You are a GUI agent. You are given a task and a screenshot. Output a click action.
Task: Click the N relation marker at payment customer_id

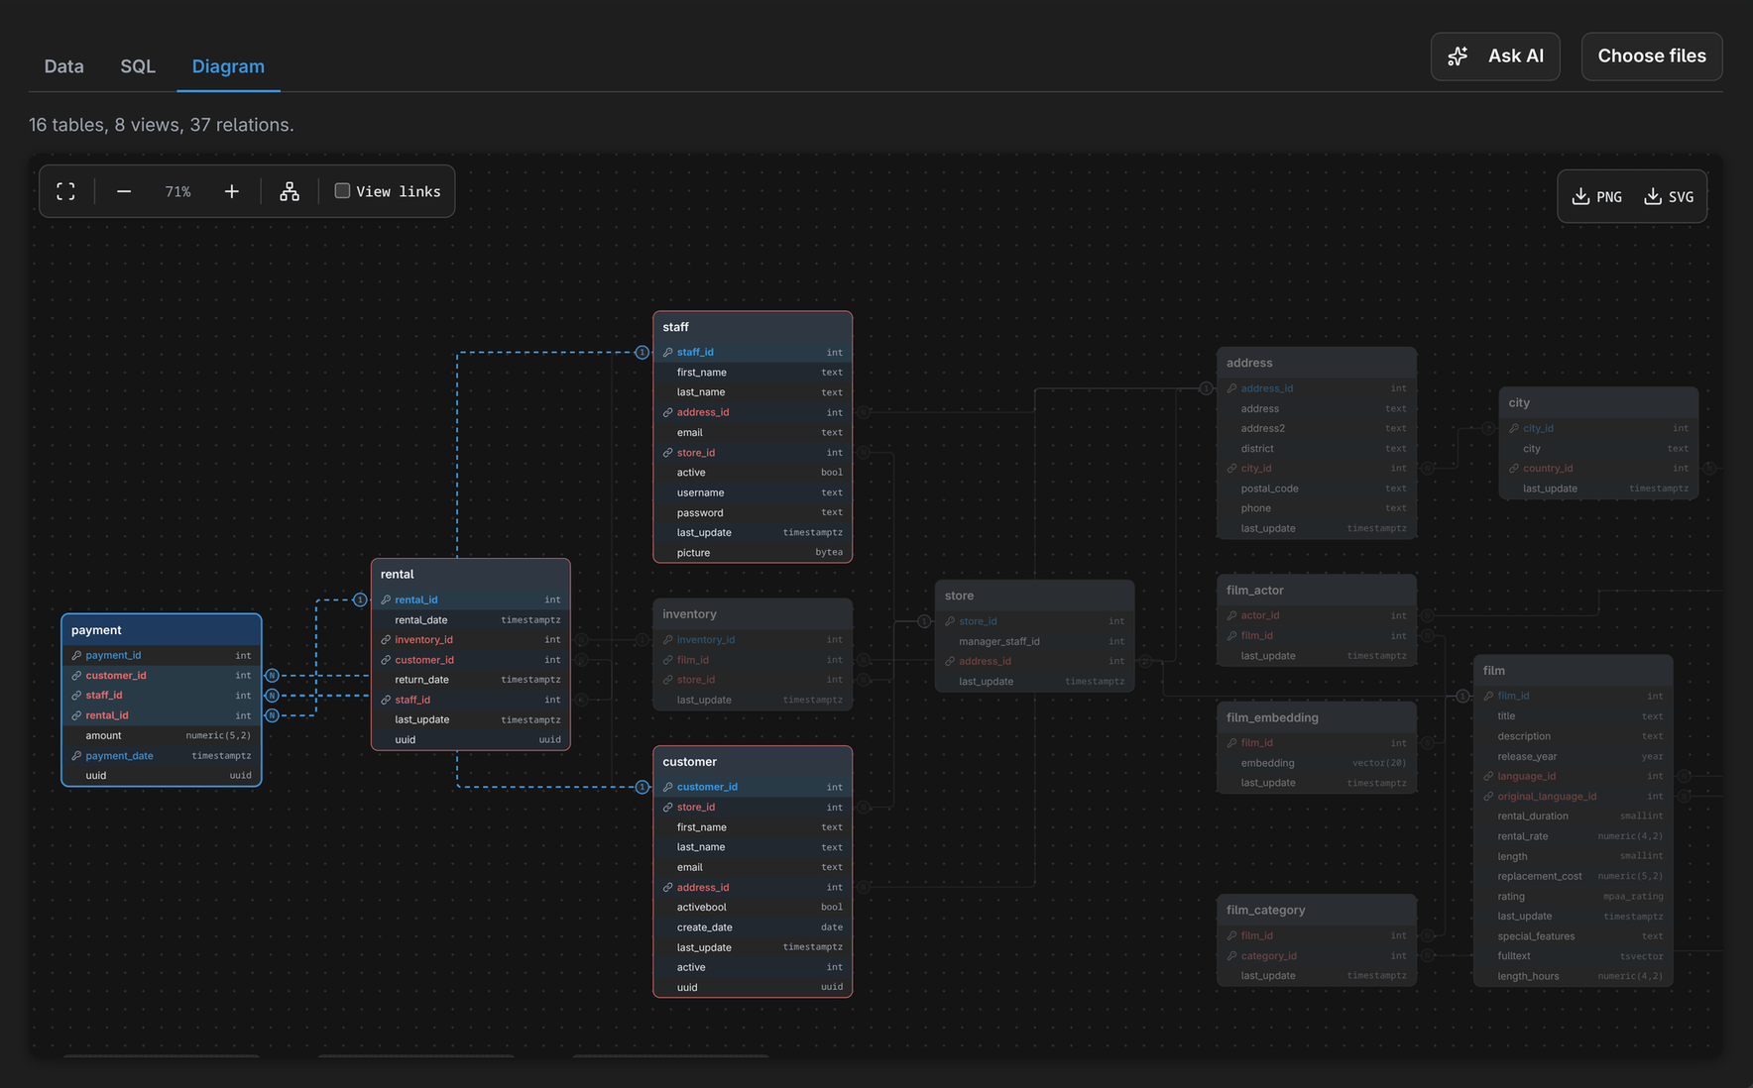coord(272,676)
